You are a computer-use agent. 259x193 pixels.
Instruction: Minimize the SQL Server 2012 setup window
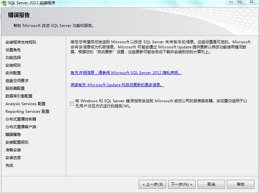point(231,2)
